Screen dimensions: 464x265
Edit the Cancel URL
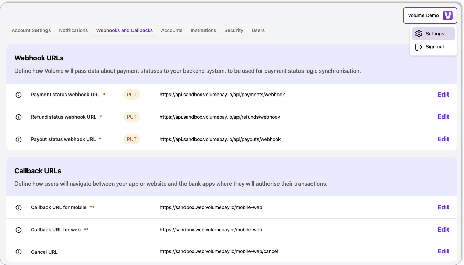coord(443,251)
